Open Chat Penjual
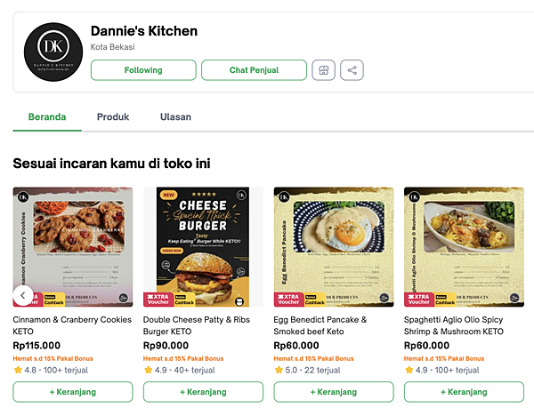 (254, 70)
